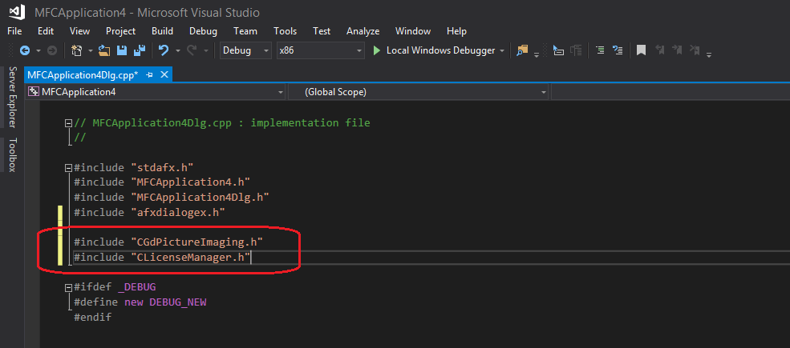The width and height of the screenshot is (790, 348).
Task: Close the MFCApplication4Dlg.cpp tab
Action: [164, 74]
